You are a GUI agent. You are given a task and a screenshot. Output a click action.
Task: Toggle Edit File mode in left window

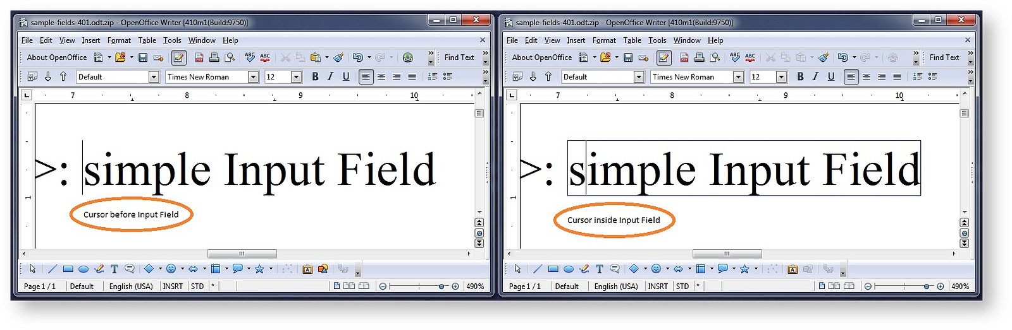click(179, 57)
